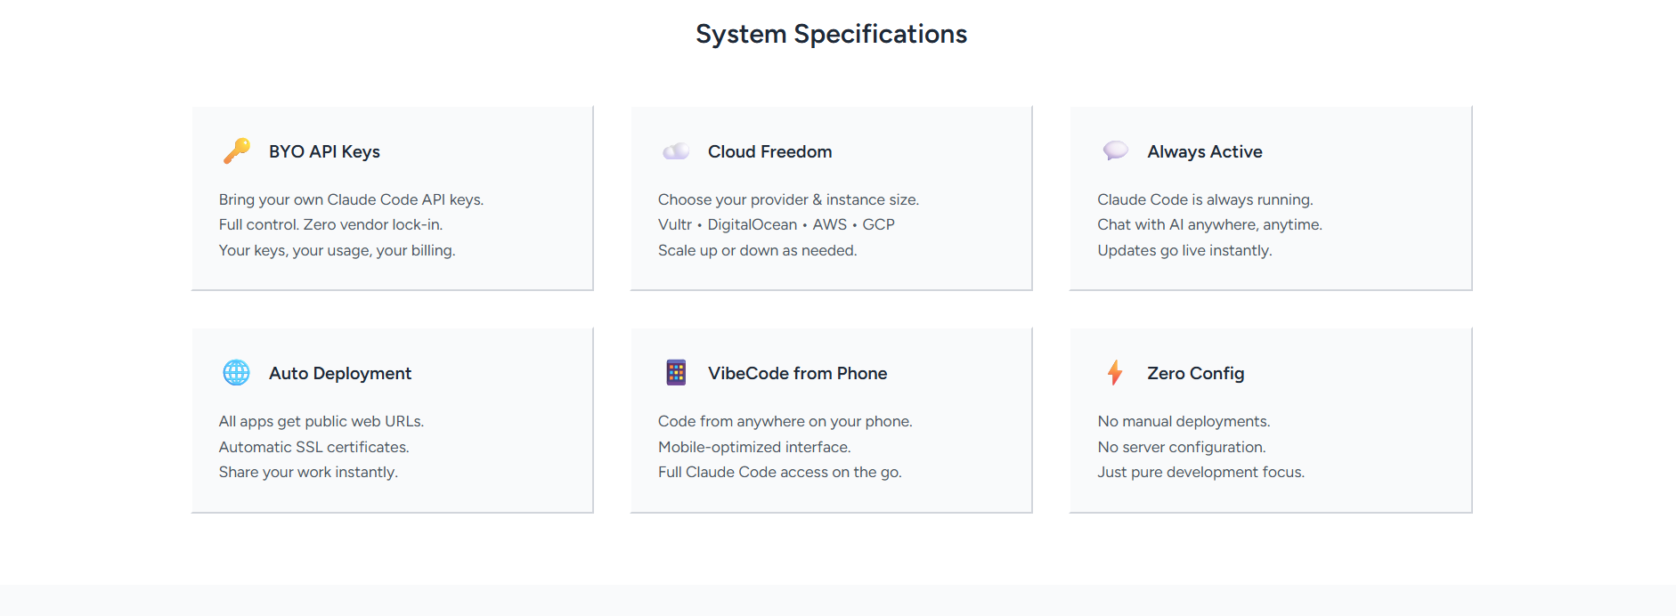Click the speech bubble icon beside Always Active
The height and width of the screenshot is (616, 1676).
1115,150
